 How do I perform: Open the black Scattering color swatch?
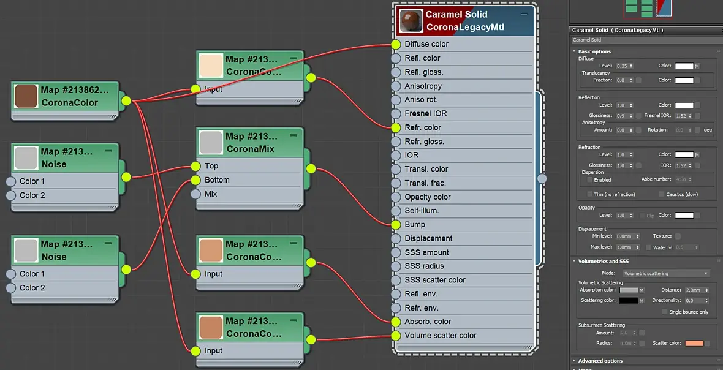(629, 301)
